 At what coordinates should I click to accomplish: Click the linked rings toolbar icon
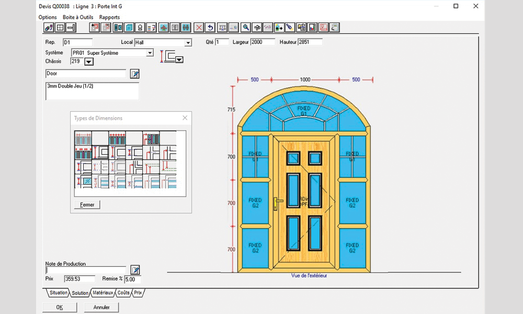click(x=257, y=27)
